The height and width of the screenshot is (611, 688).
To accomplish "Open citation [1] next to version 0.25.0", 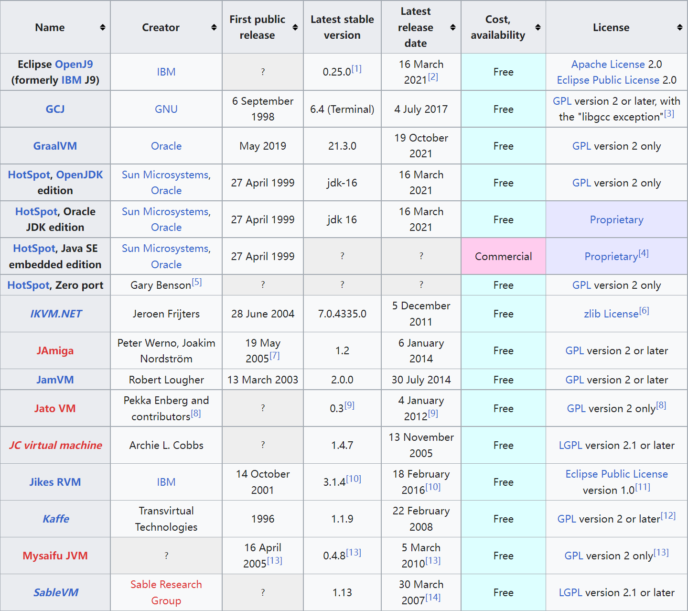I will (357, 68).
